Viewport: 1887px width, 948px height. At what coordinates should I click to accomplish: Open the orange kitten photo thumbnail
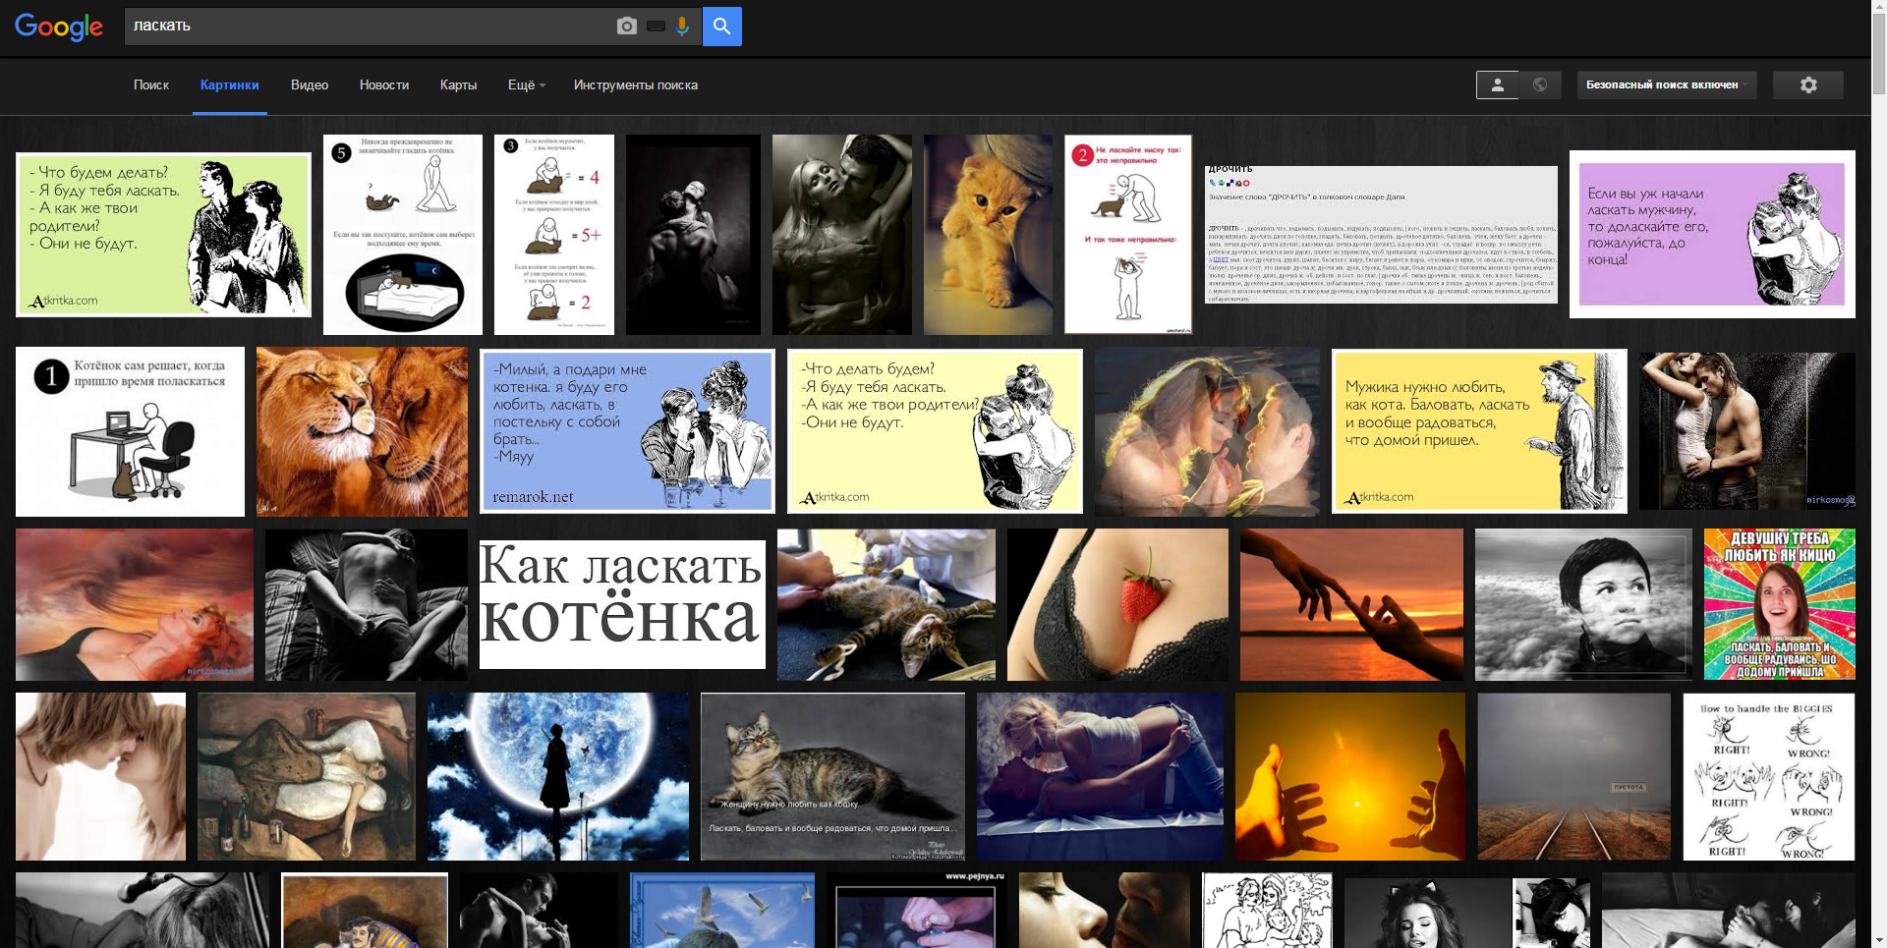[x=988, y=235]
